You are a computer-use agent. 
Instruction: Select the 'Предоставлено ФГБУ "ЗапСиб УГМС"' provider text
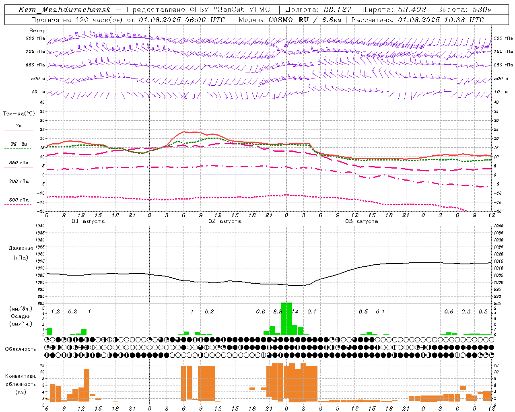click(x=200, y=10)
